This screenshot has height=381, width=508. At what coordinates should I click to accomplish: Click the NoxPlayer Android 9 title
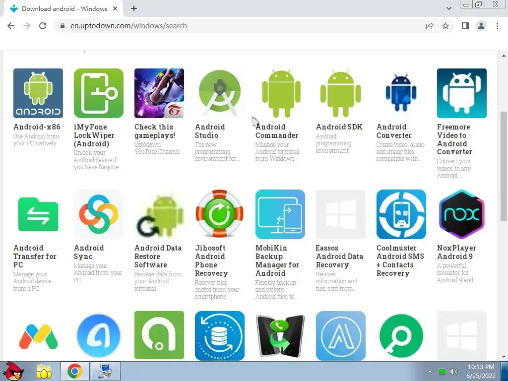[456, 252]
